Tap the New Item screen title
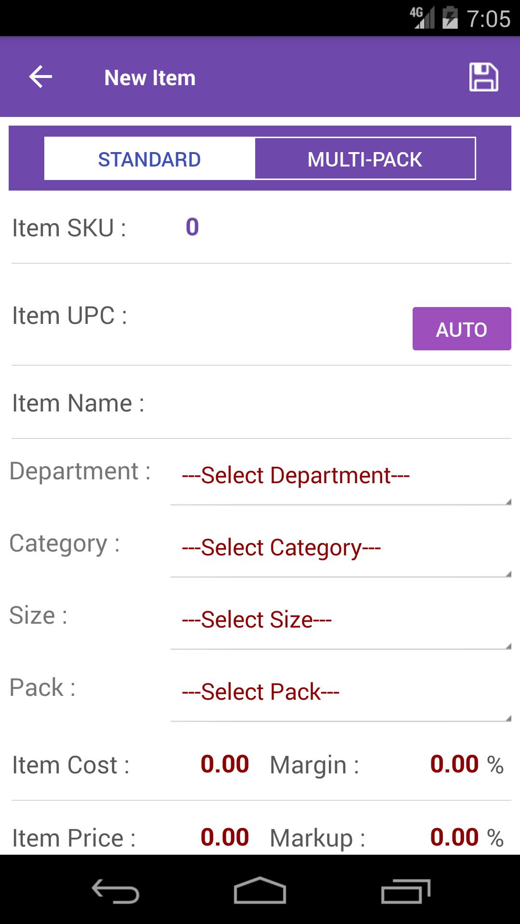Image resolution: width=520 pixels, height=924 pixels. (150, 78)
